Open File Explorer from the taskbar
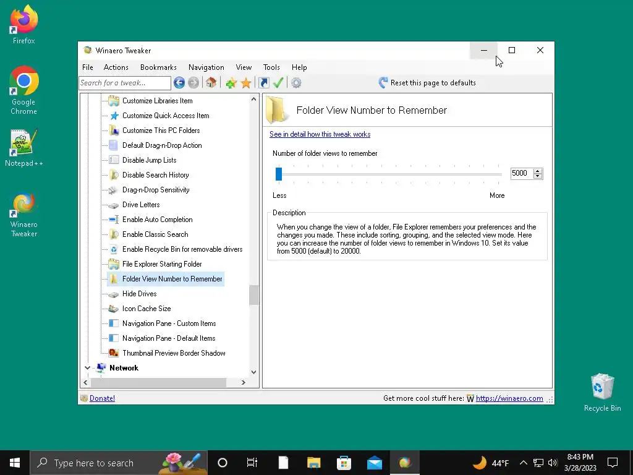The height and width of the screenshot is (475, 633). coord(313,463)
